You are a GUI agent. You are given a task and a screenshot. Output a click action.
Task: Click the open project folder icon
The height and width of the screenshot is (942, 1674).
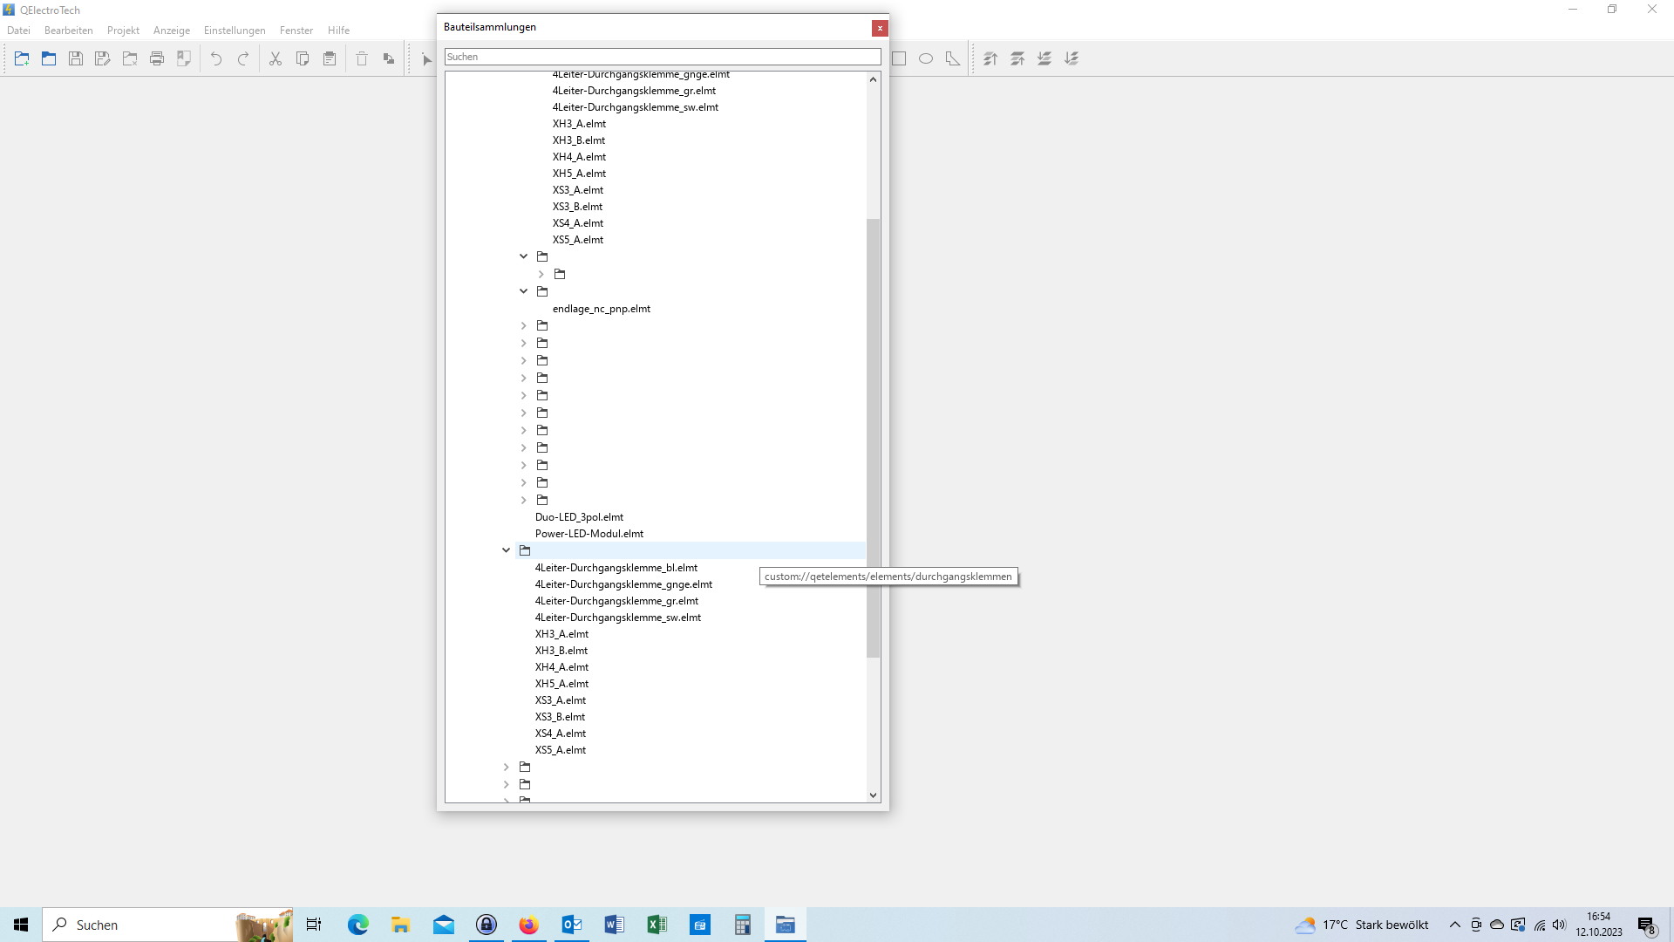49,58
